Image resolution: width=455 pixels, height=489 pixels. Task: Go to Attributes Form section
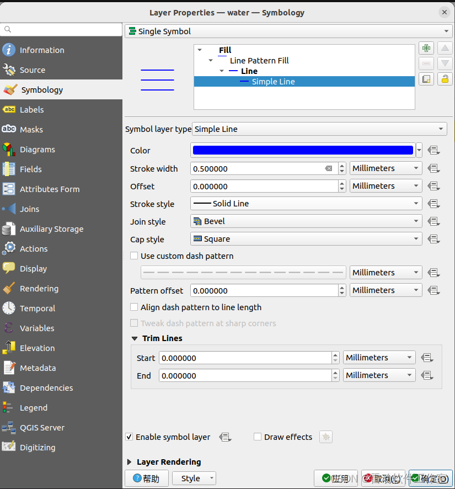pyautogui.click(x=61, y=189)
